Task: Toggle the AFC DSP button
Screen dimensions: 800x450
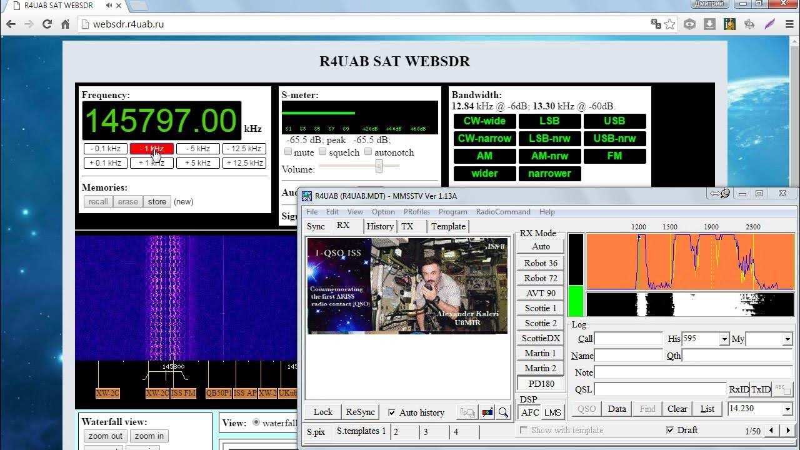Action: 530,412
